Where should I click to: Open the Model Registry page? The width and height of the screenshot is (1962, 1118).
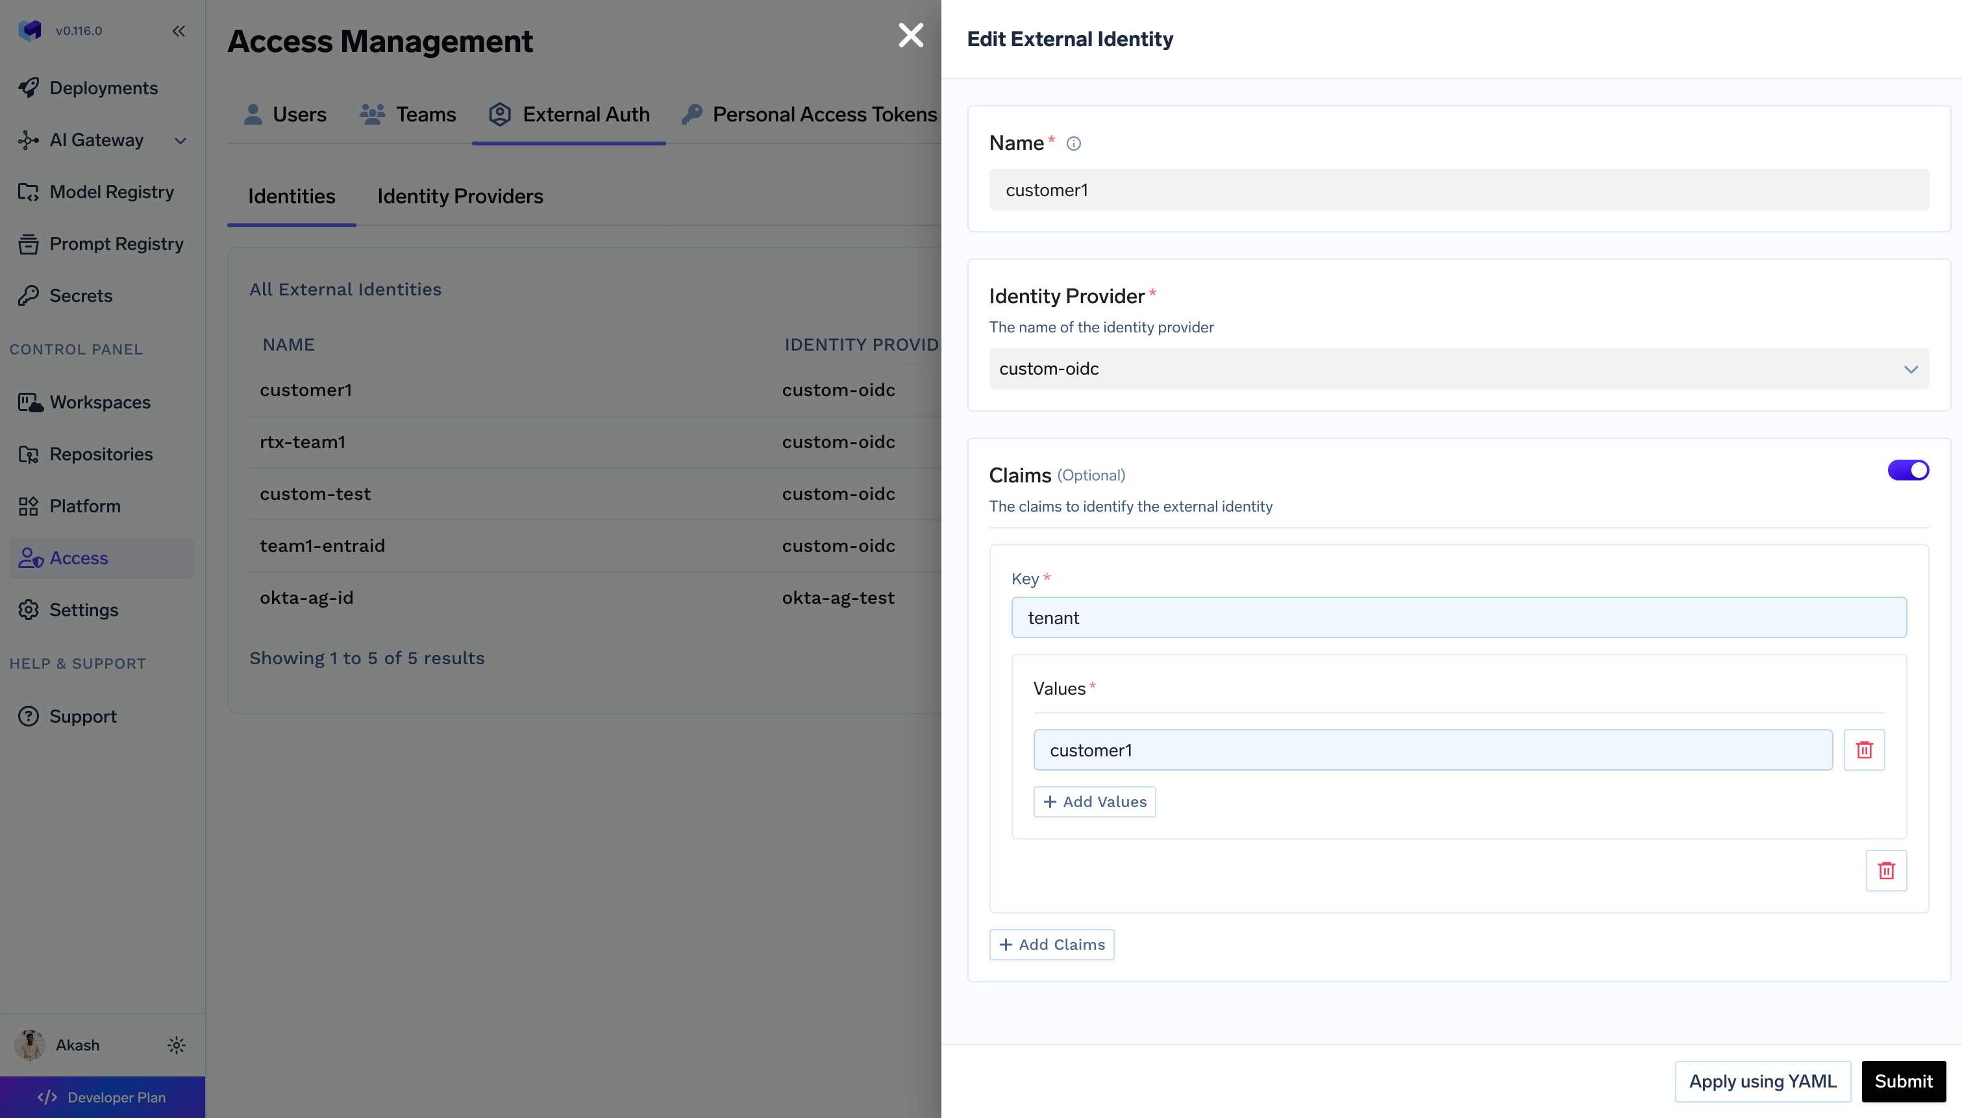111,192
